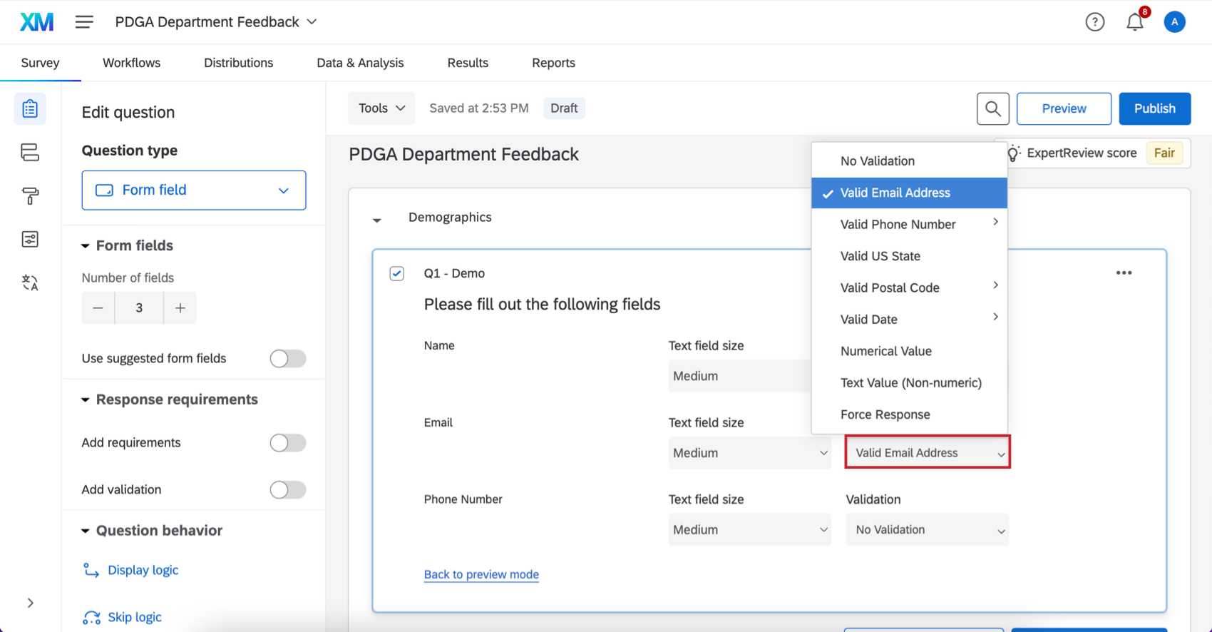Enable the Add requirements toggle
The height and width of the screenshot is (632, 1212).
pos(287,443)
